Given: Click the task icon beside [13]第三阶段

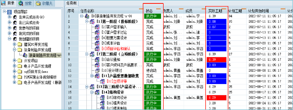Looking at the screenshot, I should (x=92, y=87).
